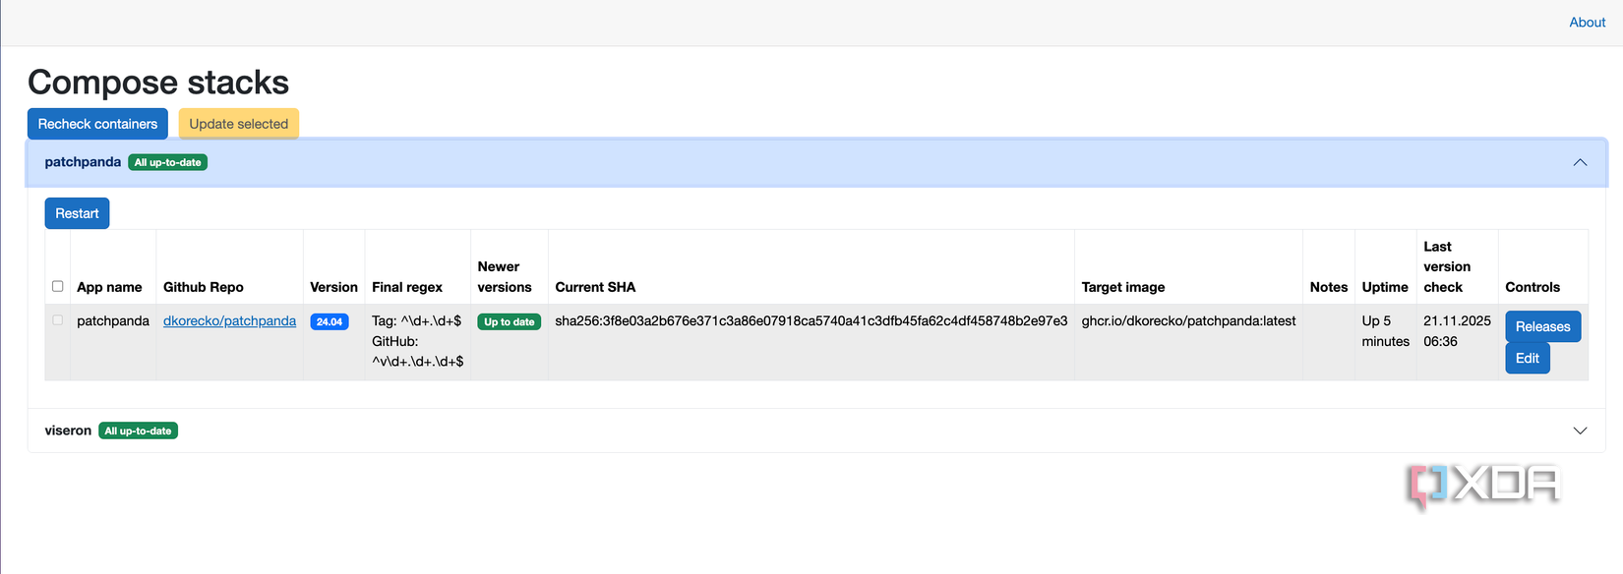Click the Update selected button
Image resolution: width=1623 pixels, height=574 pixels.
(x=238, y=123)
